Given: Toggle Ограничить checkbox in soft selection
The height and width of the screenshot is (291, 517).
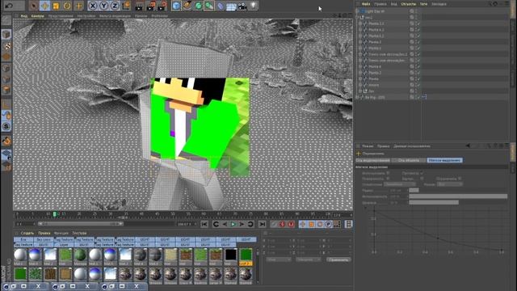Looking at the screenshot, I should 460,179.
